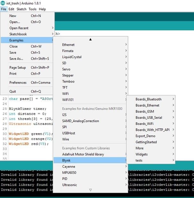Open the WiFi examples submenu

(x=90, y=94)
